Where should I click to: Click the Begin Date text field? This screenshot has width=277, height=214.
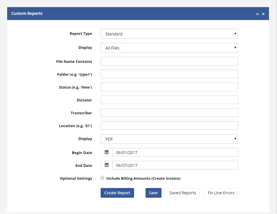pyautogui.click(x=175, y=152)
